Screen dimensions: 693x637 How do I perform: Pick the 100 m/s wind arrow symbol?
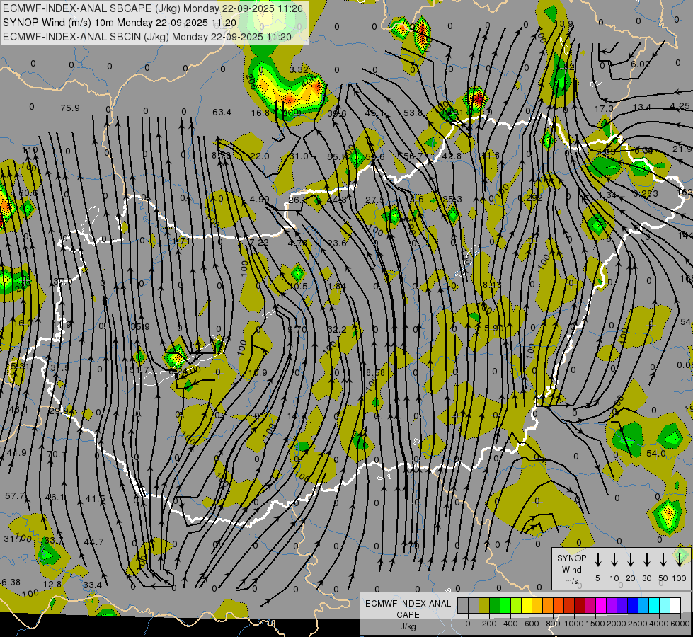(x=680, y=559)
